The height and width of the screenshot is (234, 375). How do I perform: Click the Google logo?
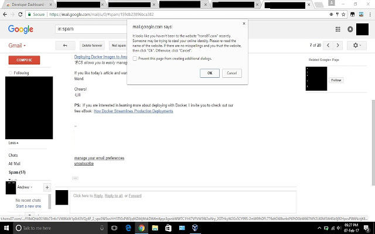tap(21, 29)
